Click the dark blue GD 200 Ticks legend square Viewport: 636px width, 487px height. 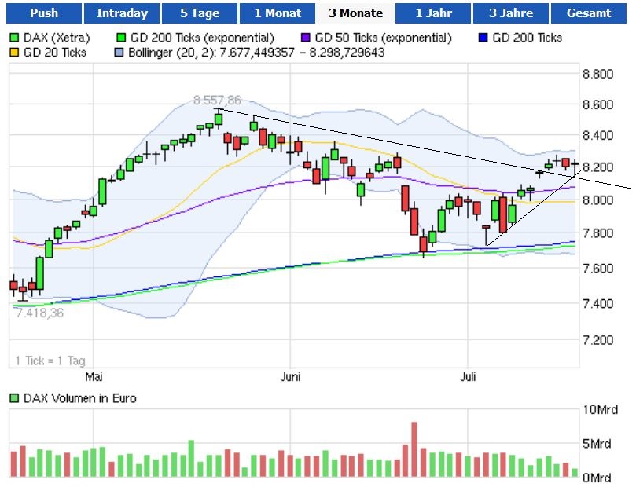pos(485,37)
